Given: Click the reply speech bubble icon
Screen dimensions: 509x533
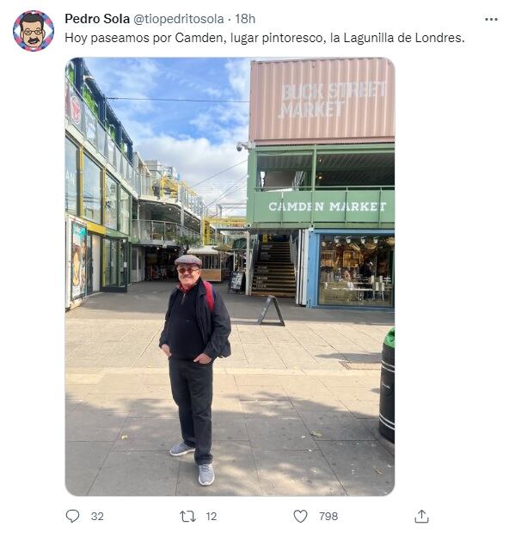Looking at the screenshot, I should click(72, 516).
